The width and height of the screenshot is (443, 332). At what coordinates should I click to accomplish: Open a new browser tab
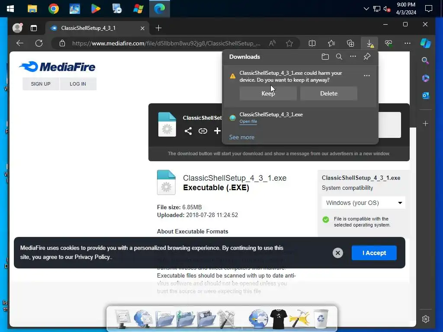[x=159, y=28]
